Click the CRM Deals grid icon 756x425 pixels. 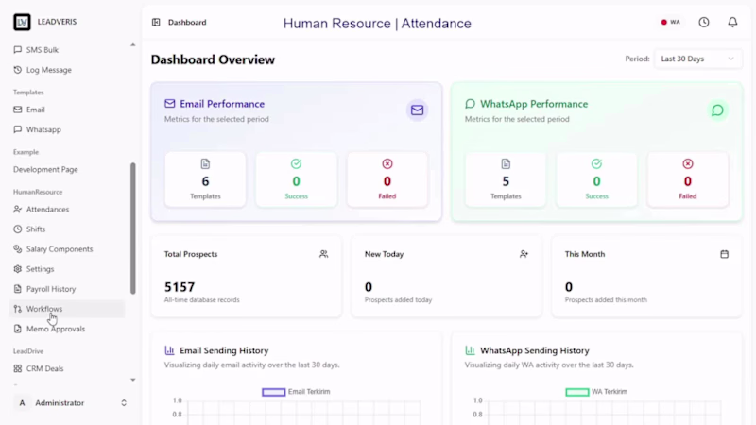coord(17,368)
